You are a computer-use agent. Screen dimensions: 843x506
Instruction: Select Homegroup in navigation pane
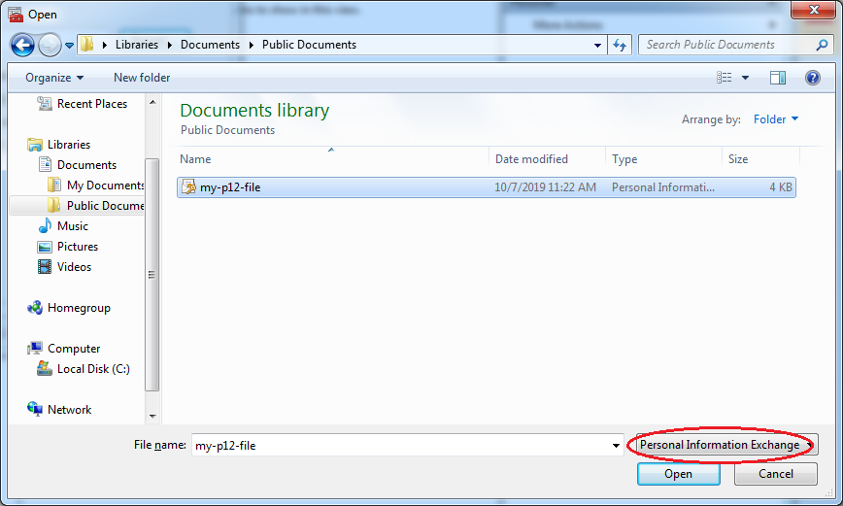[x=79, y=308]
